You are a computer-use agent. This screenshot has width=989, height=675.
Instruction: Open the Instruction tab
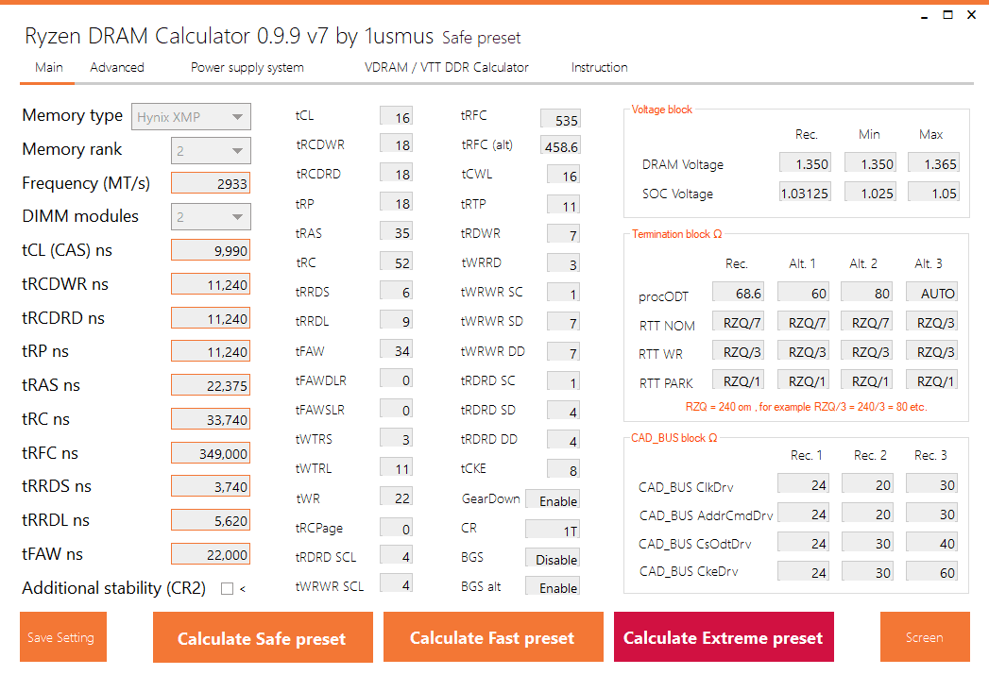(x=599, y=67)
